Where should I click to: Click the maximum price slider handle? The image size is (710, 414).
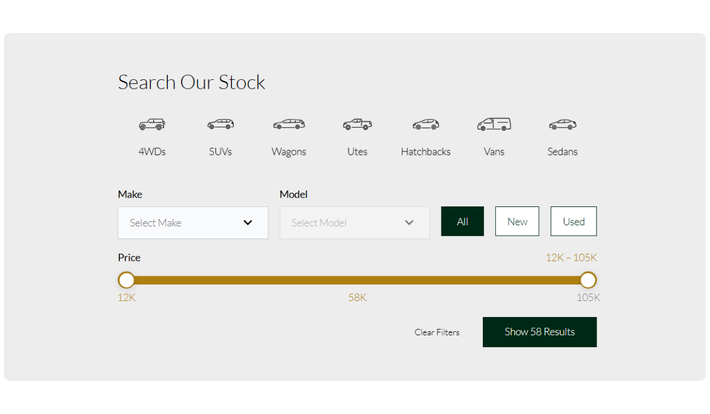coord(588,280)
